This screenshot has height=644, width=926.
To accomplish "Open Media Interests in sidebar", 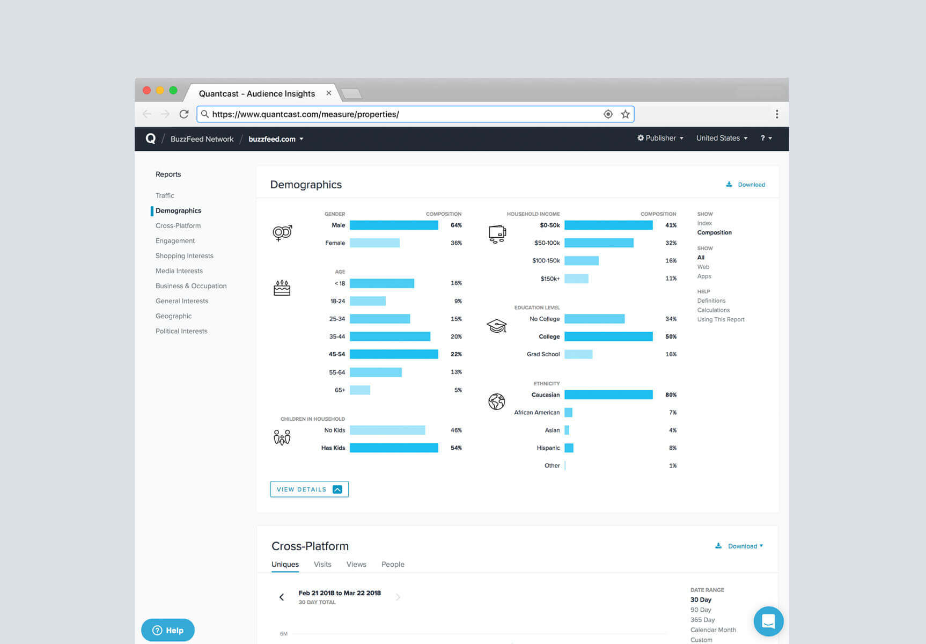I will click(179, 270).
